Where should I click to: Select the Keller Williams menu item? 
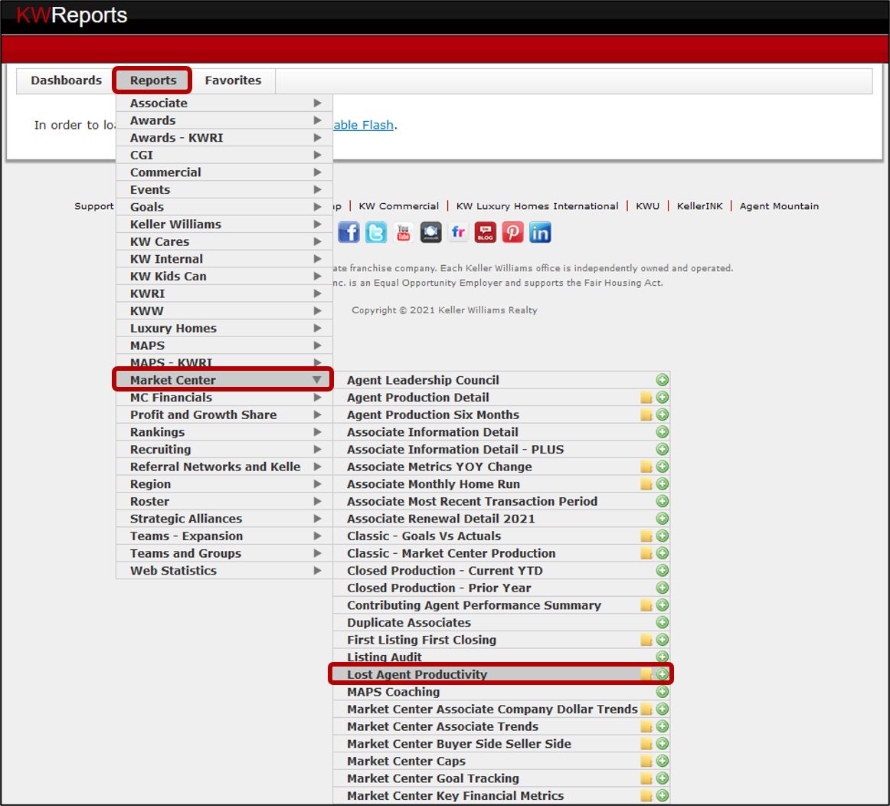click(x=224, y=224)
